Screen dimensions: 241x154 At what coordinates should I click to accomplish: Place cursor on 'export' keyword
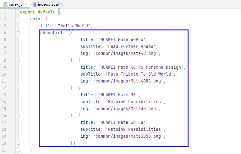(x=28, y=12)
